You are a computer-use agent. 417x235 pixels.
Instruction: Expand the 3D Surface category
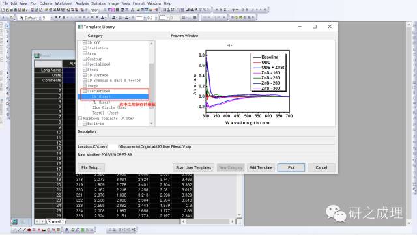pyautogui.click(x=85, y=75)
